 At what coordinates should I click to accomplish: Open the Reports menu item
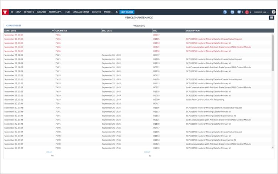[x=29, y=12]
